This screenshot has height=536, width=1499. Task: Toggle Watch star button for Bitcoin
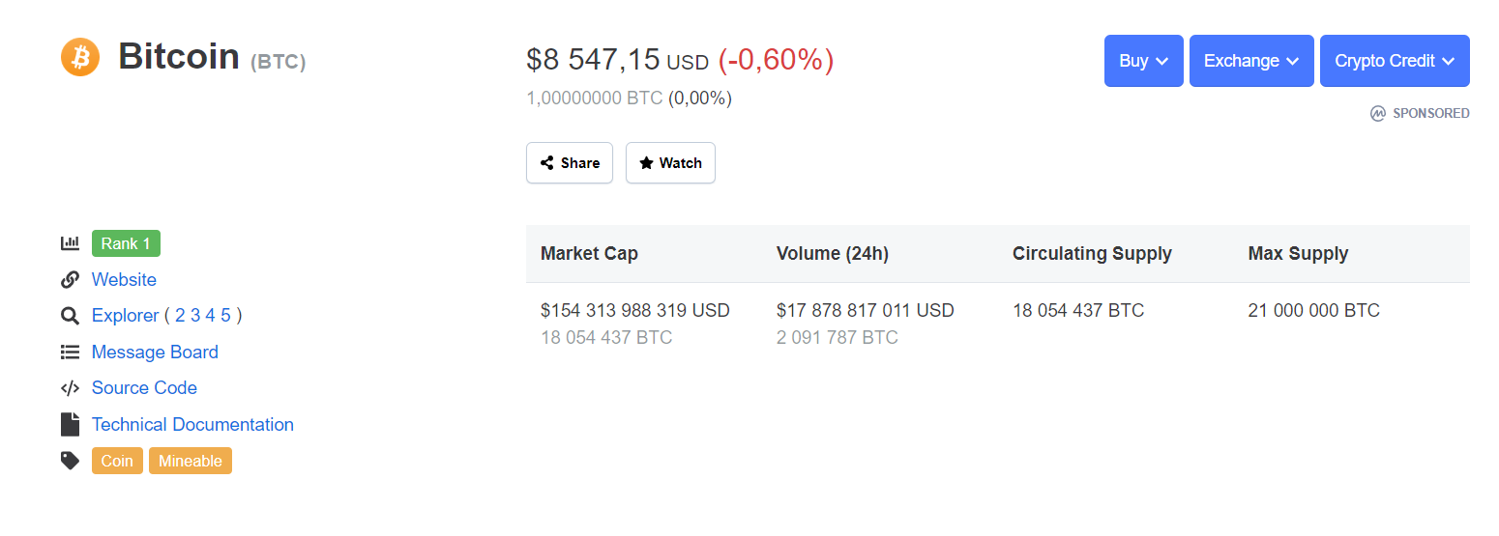[x=670, y=163]
